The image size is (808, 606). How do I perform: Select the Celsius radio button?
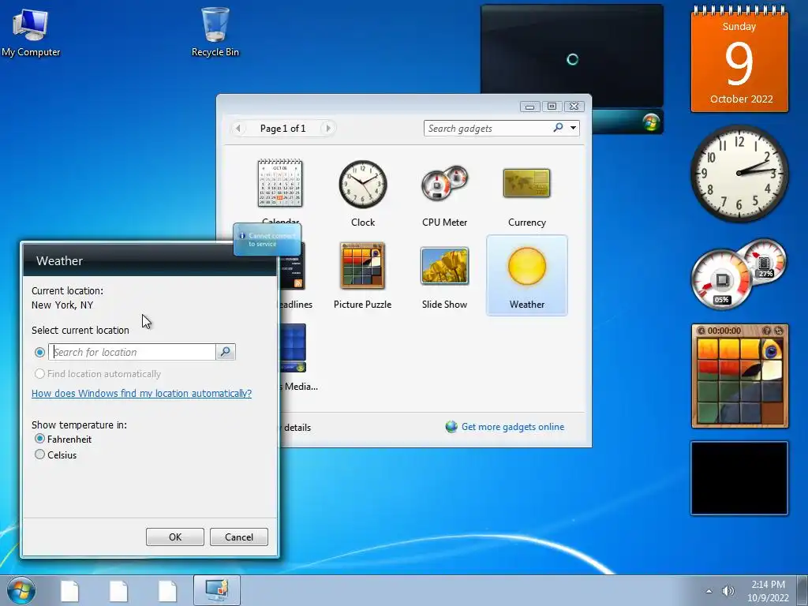[39, 454]
